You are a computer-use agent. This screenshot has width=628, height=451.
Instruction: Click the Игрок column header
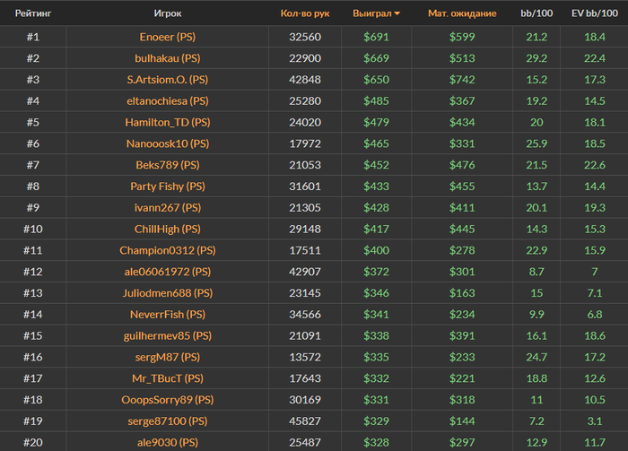(x=168, y=13)
